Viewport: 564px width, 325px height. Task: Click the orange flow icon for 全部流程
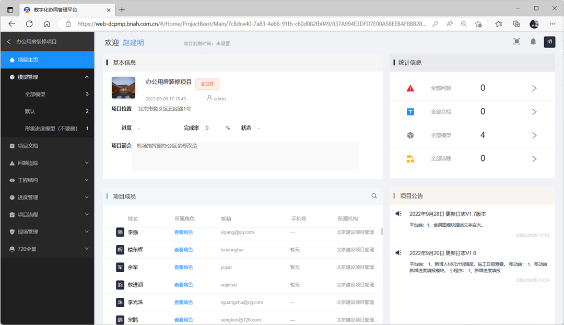click(x=410, y=159)
